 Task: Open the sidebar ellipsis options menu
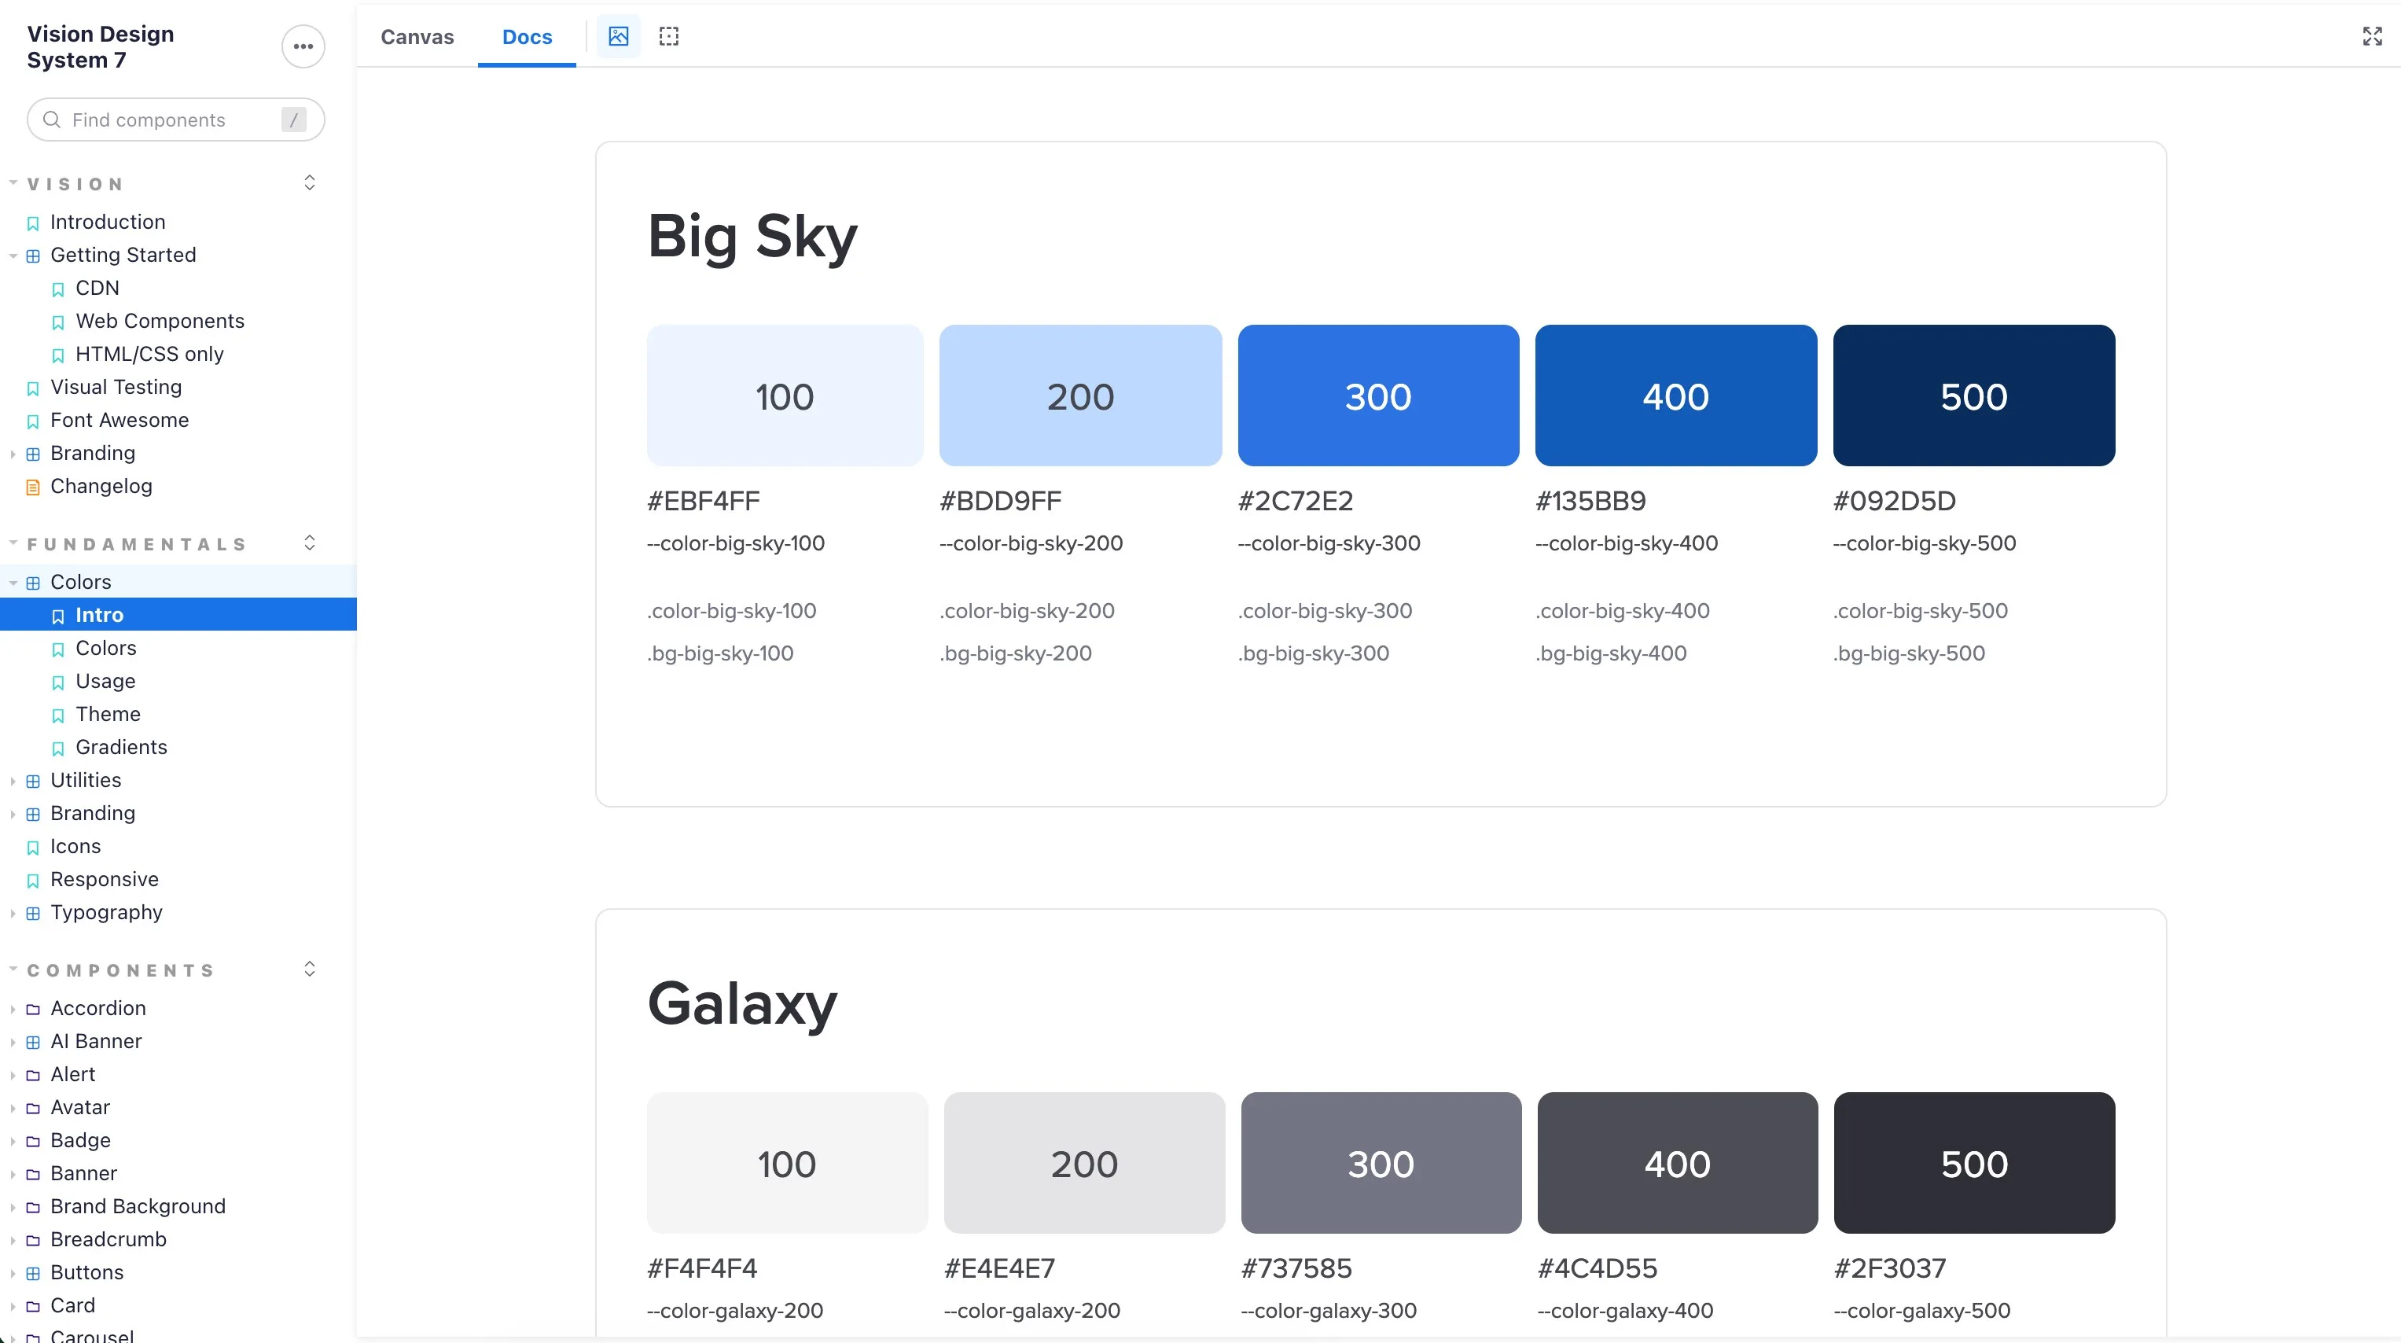303,46
